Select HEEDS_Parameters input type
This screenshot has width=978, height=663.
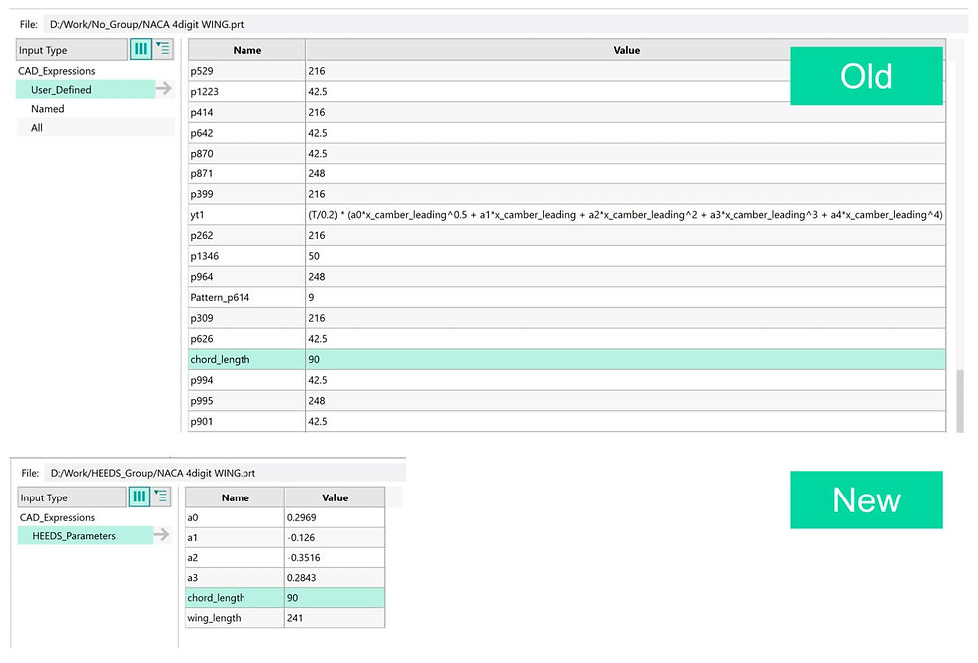85,536
